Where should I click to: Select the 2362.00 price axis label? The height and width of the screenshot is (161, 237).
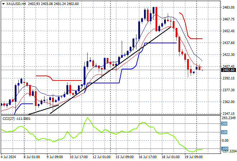[x=228, y=102]
